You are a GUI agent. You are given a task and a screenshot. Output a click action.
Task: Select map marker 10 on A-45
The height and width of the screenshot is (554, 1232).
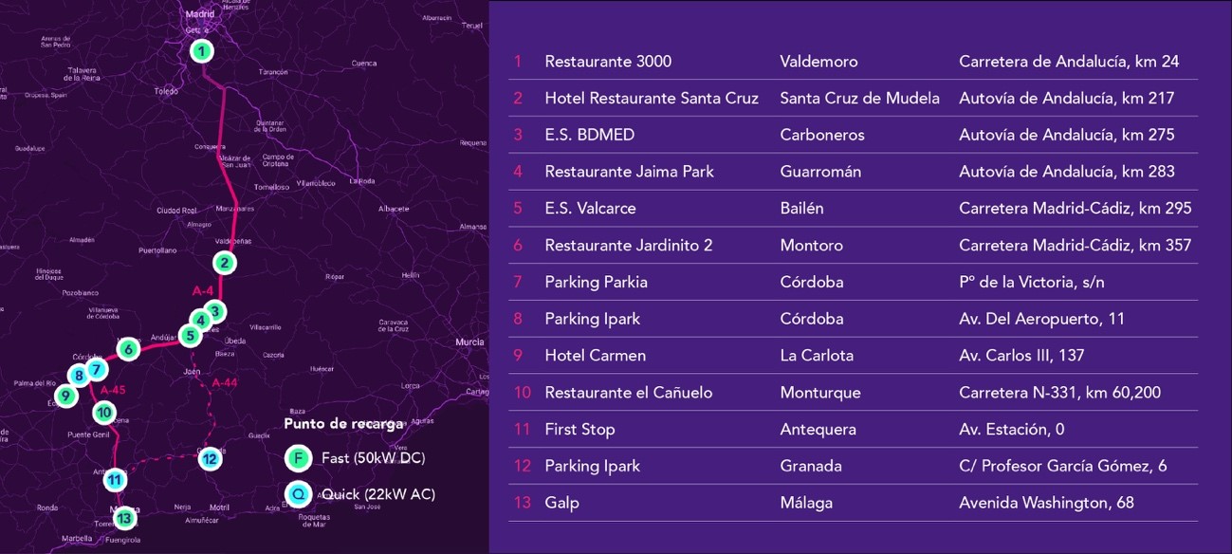click(104, 413)
